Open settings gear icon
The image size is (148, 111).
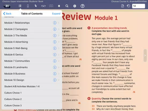[x=75, y=6]
